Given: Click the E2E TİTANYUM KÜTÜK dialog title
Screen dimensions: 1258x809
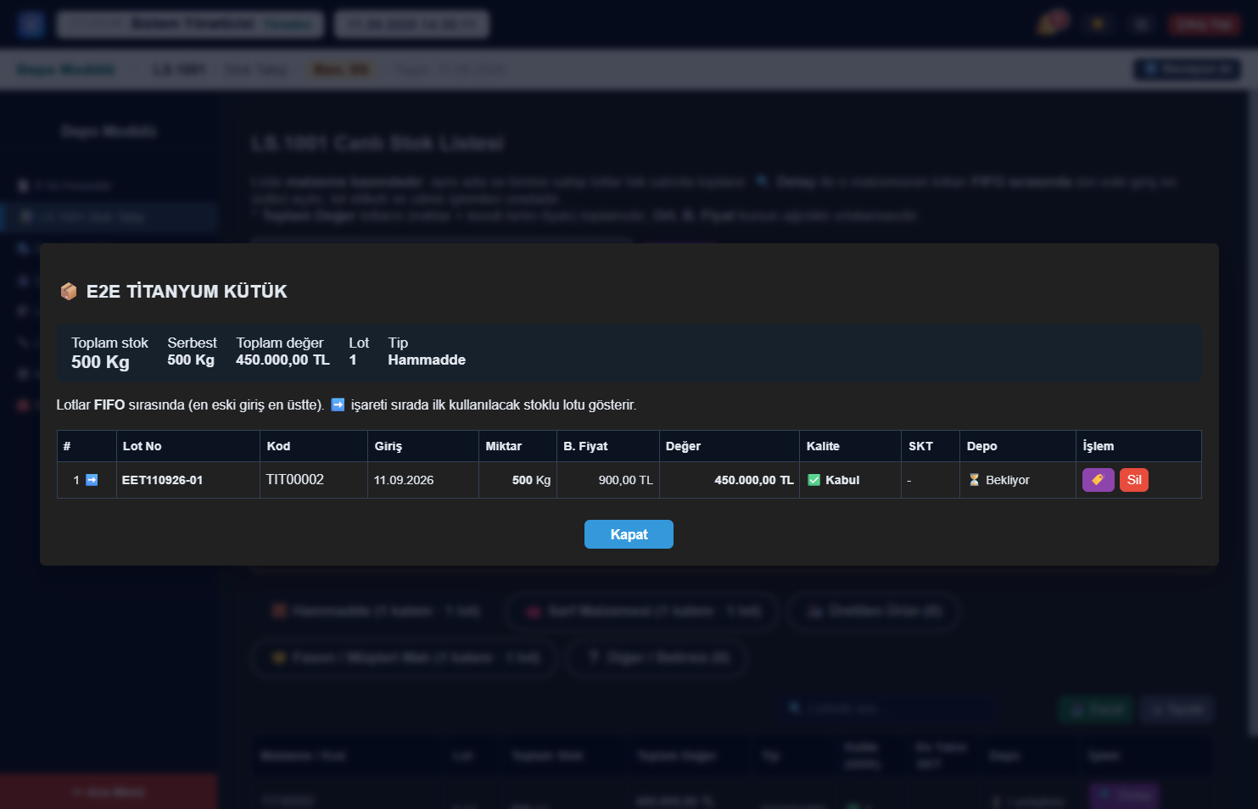Looking at the screenshot, I should tap(187, 292).
